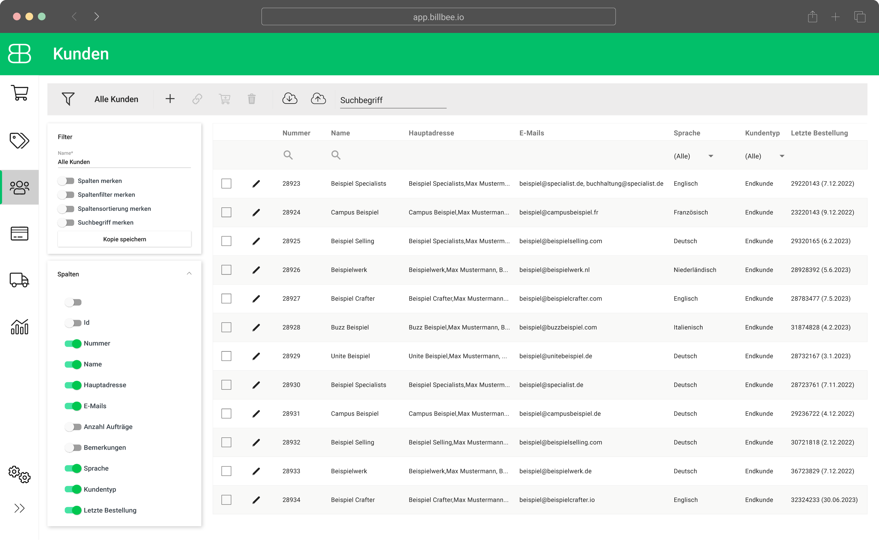The image size is (879, 540).
Task: Open the orders shopping cart sidebar icon
Action: pos(19,93)
